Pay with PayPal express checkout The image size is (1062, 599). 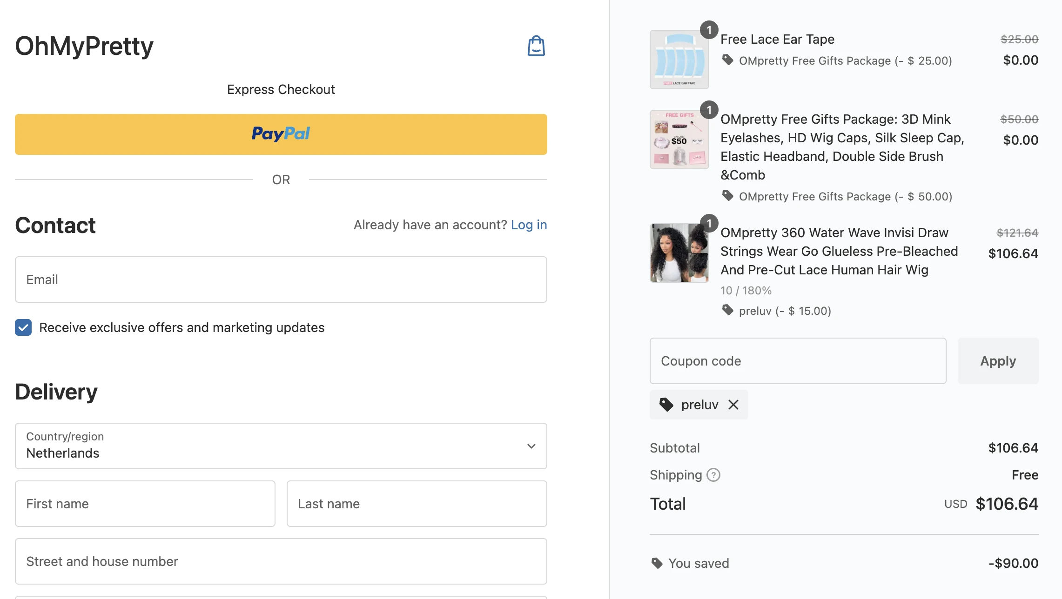(281, 134)
